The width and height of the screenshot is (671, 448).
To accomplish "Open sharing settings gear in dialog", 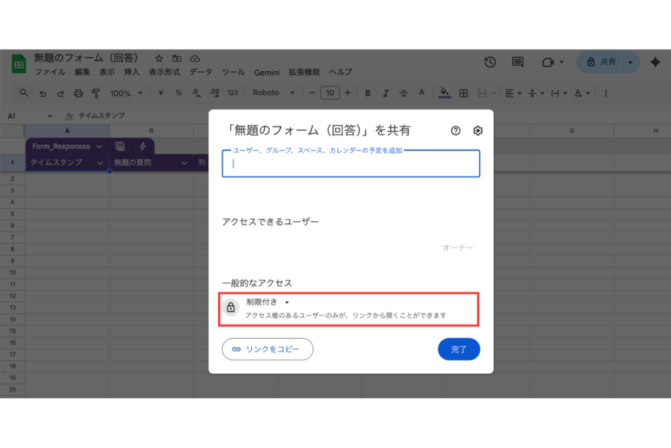I will (477, 130).
